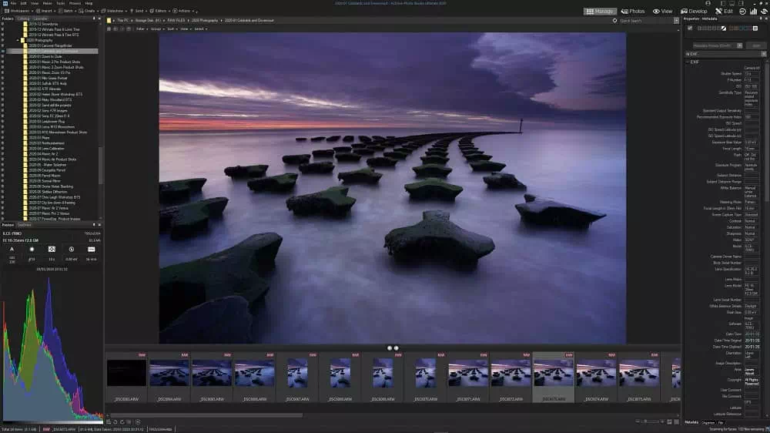Toggle catalog marker beside 2019-12 Snowdonia folder

pyautogui.click(x=2, y=24)
